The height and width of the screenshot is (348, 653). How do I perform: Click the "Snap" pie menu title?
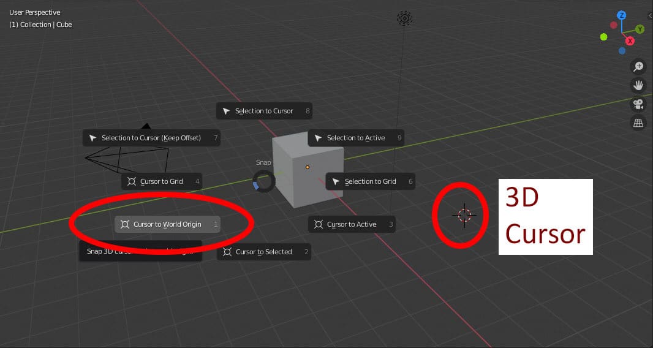click(263, 162)
